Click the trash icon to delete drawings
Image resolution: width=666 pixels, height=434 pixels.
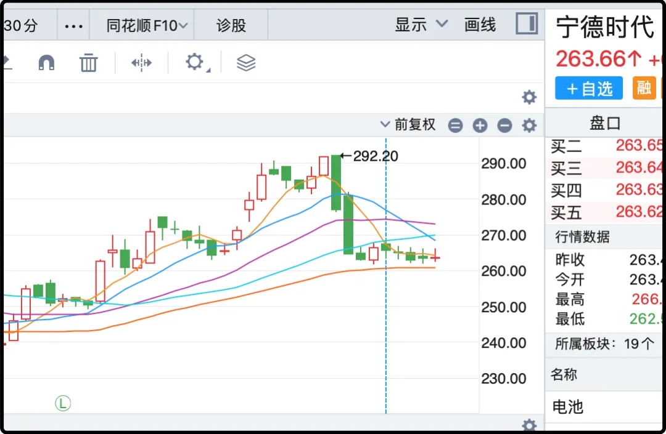(89, 63)
